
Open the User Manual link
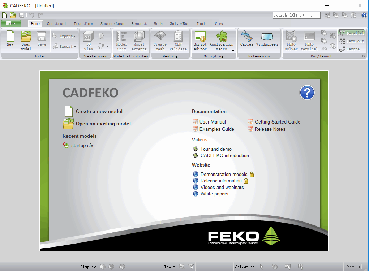coord(213,122)
